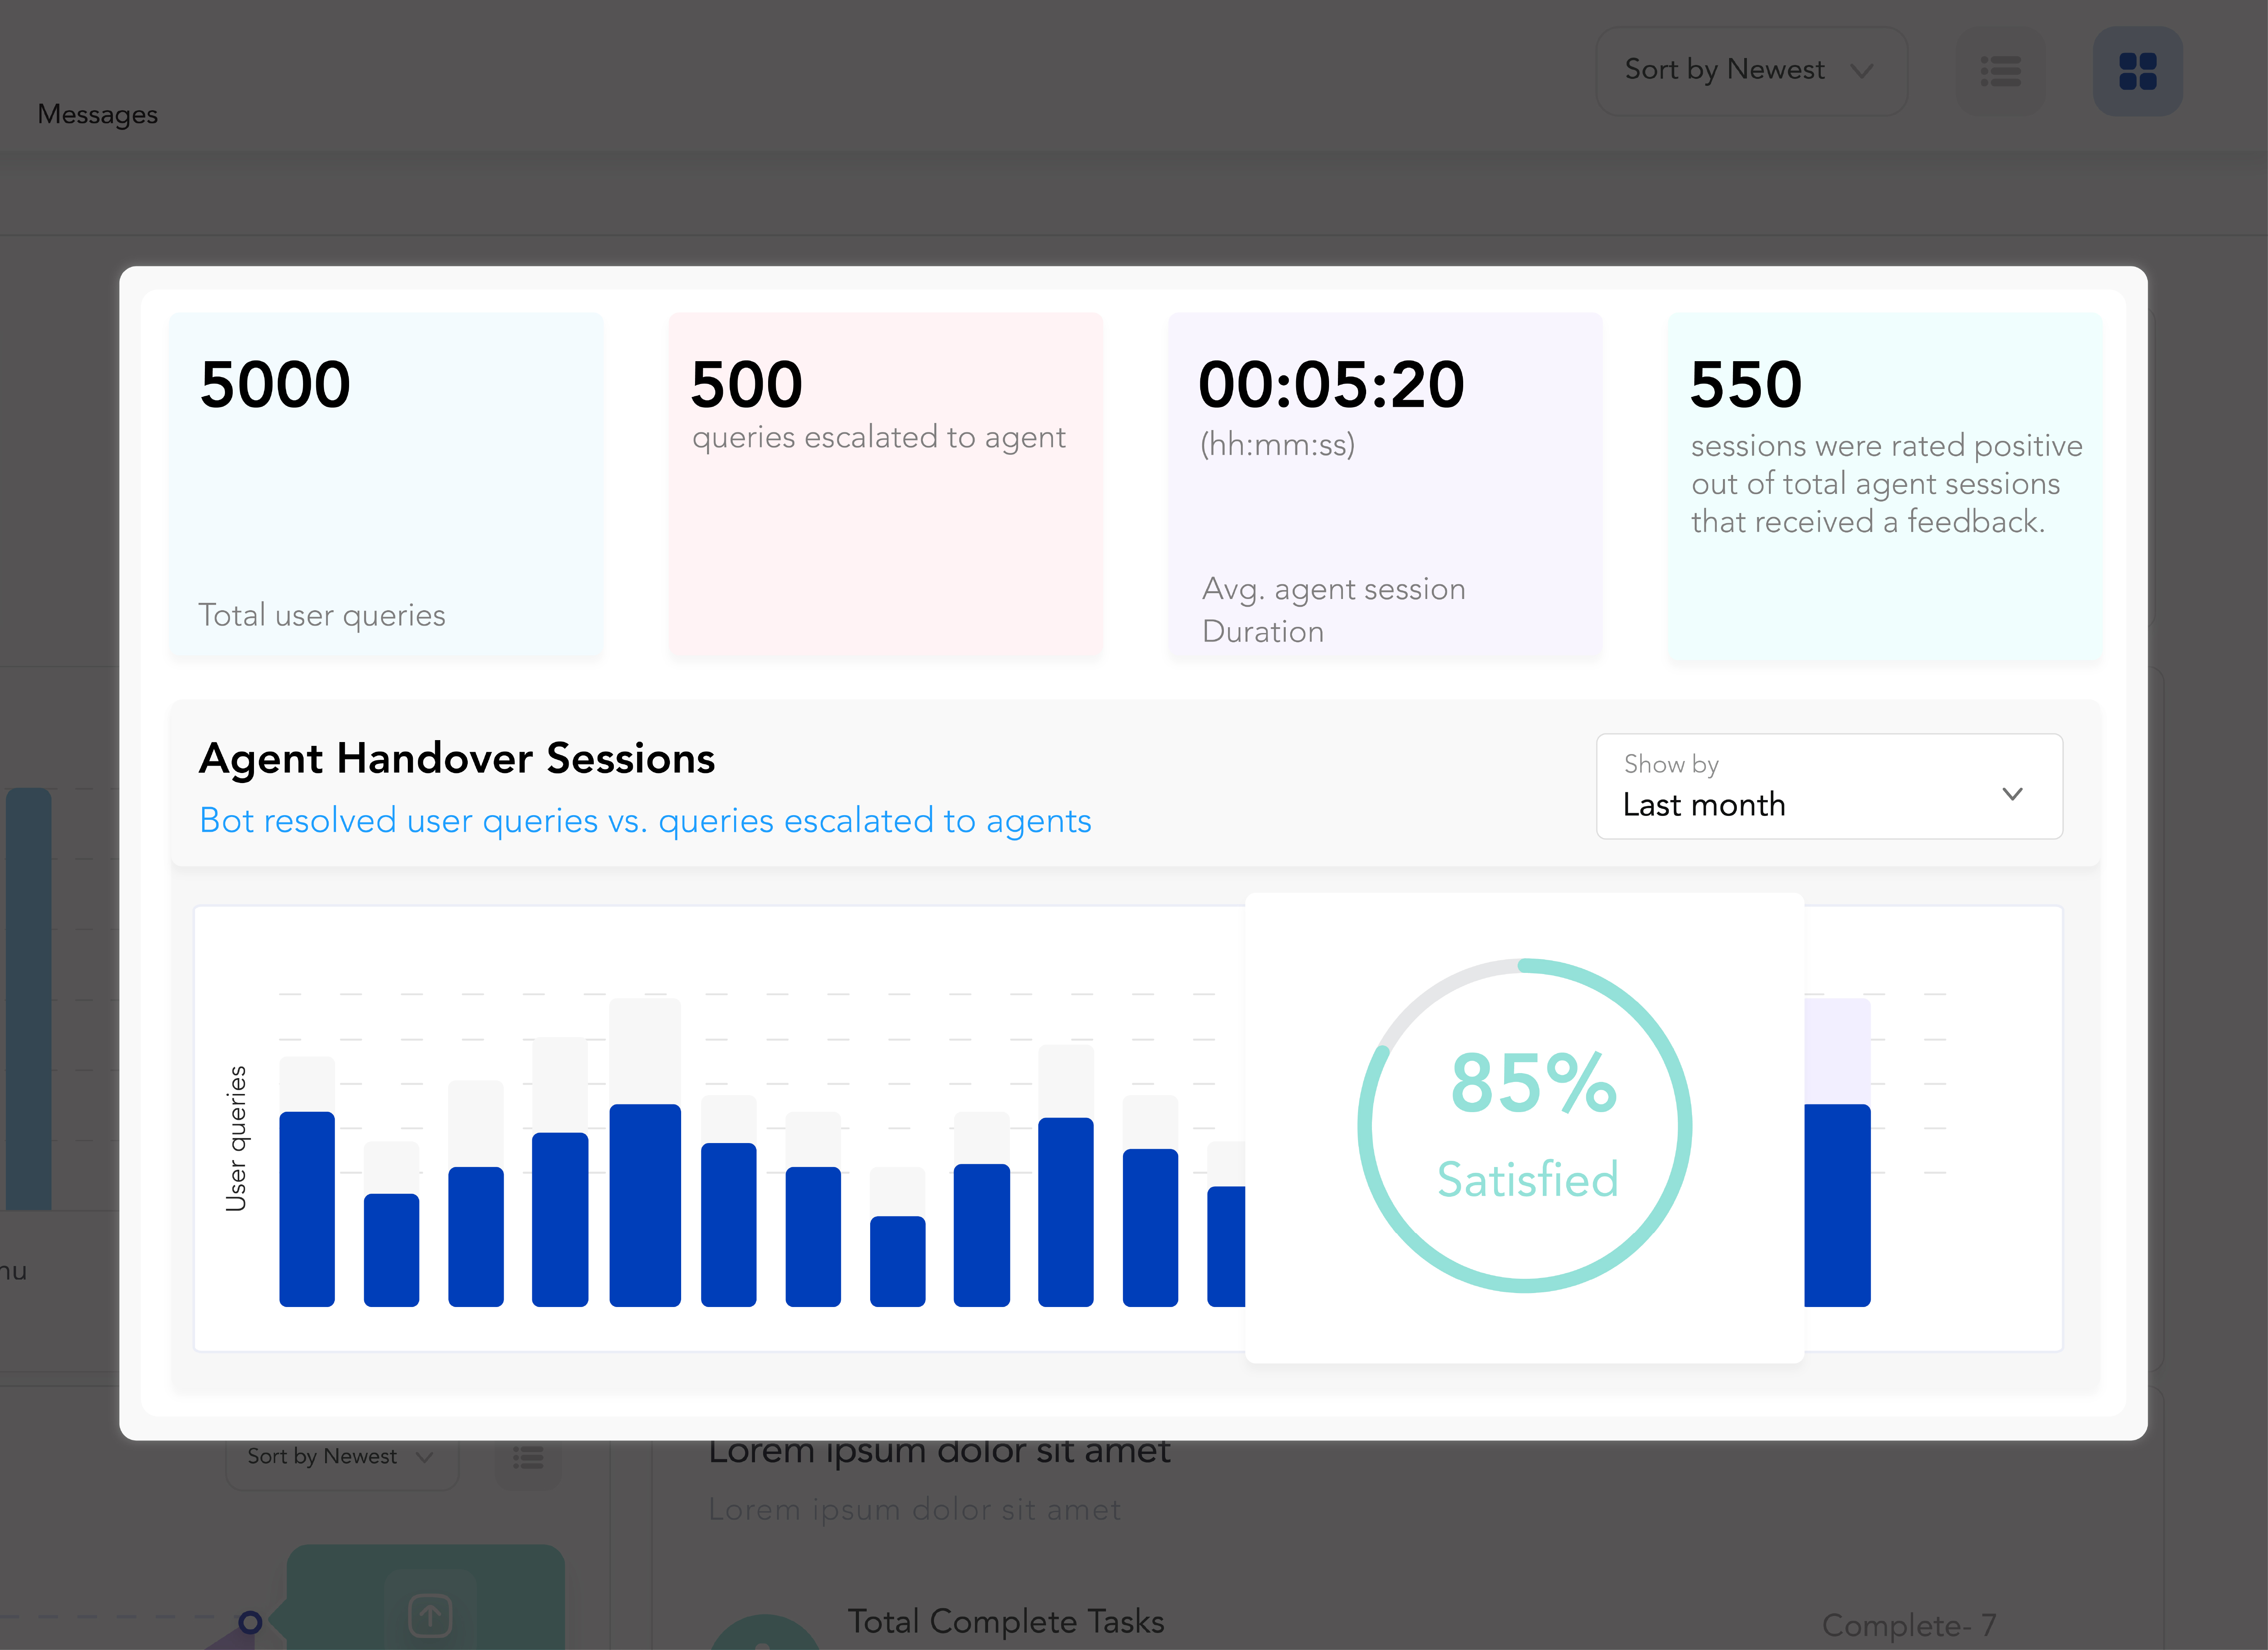Click the tallest blue bar in chart
The height and width of the screenshot is (1650, 2268).
(645, 1206)
